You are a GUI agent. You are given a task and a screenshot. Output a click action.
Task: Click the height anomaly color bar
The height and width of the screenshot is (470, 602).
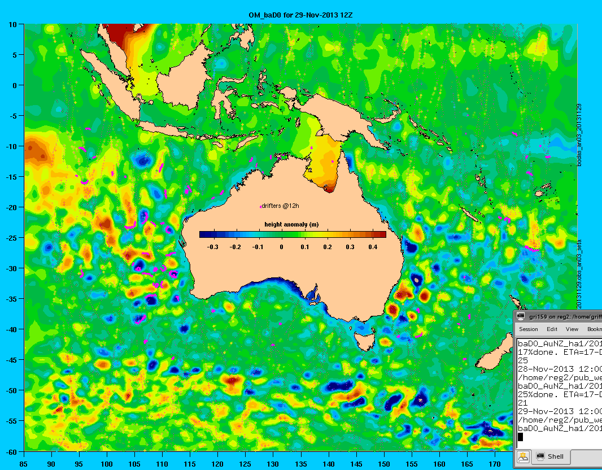pos(293,234)
